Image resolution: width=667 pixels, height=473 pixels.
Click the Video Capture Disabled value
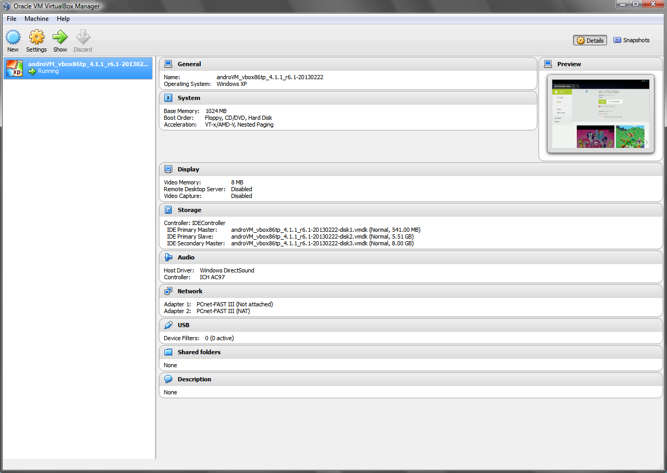click(241, 196)
